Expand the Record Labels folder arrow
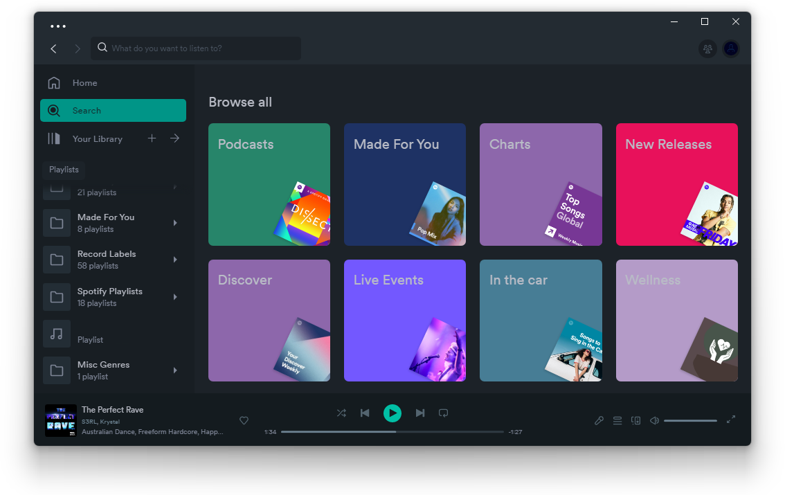 (175, 259)
